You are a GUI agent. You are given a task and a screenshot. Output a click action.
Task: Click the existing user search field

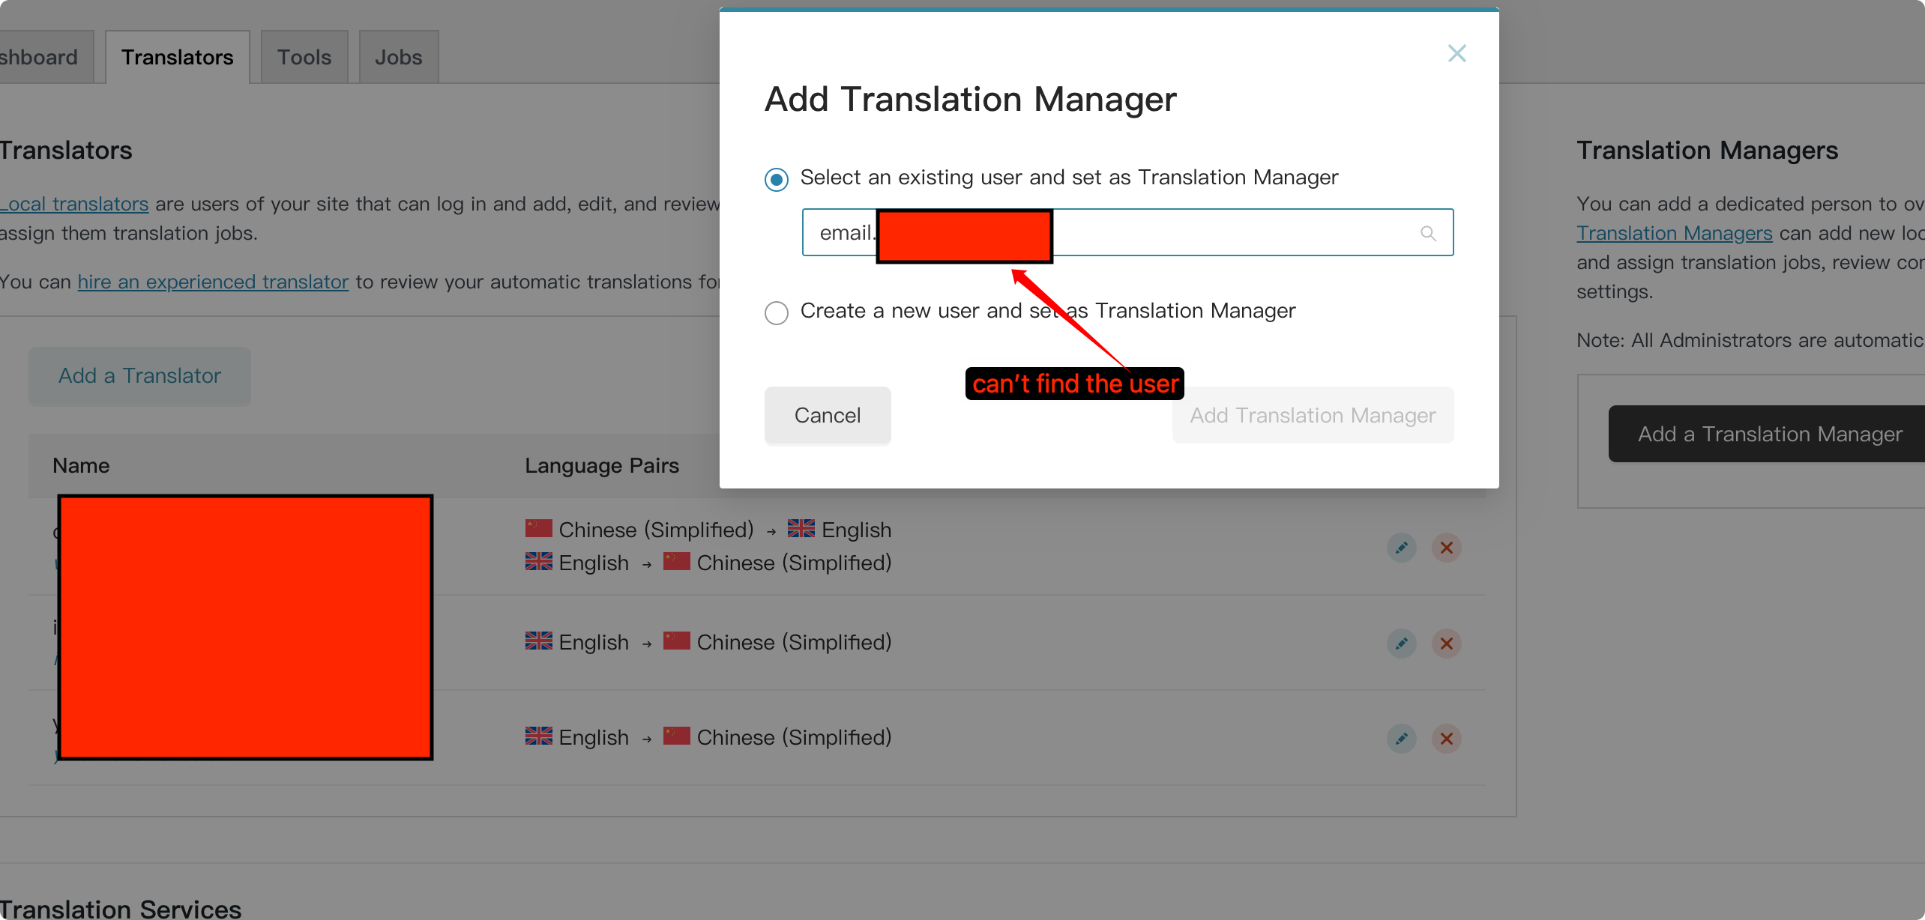pyautogui.click(x=1229, y=233)
